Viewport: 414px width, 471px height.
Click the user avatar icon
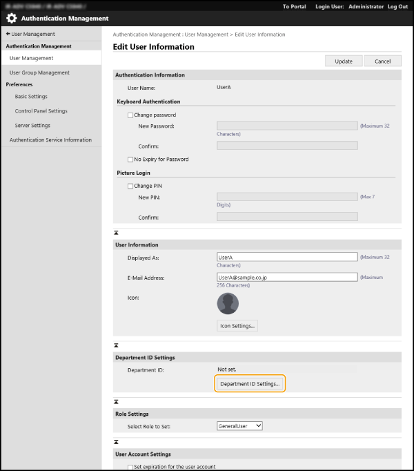click(228, 304)
